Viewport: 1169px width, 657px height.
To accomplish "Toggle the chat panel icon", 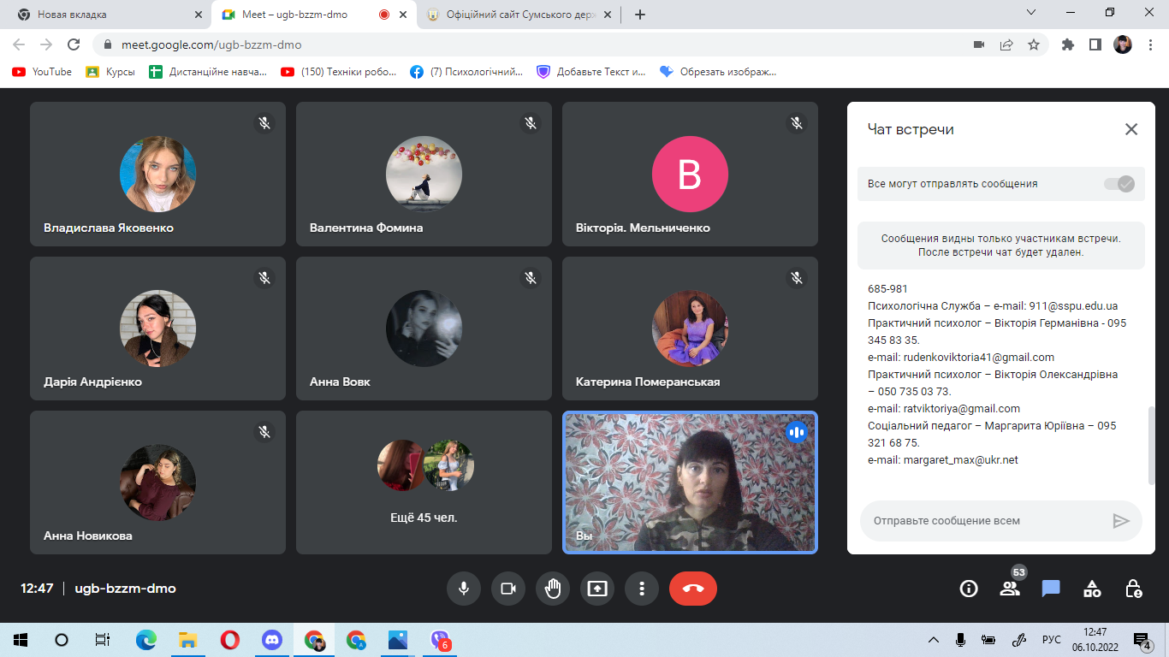I will (x=1051, y=589).
